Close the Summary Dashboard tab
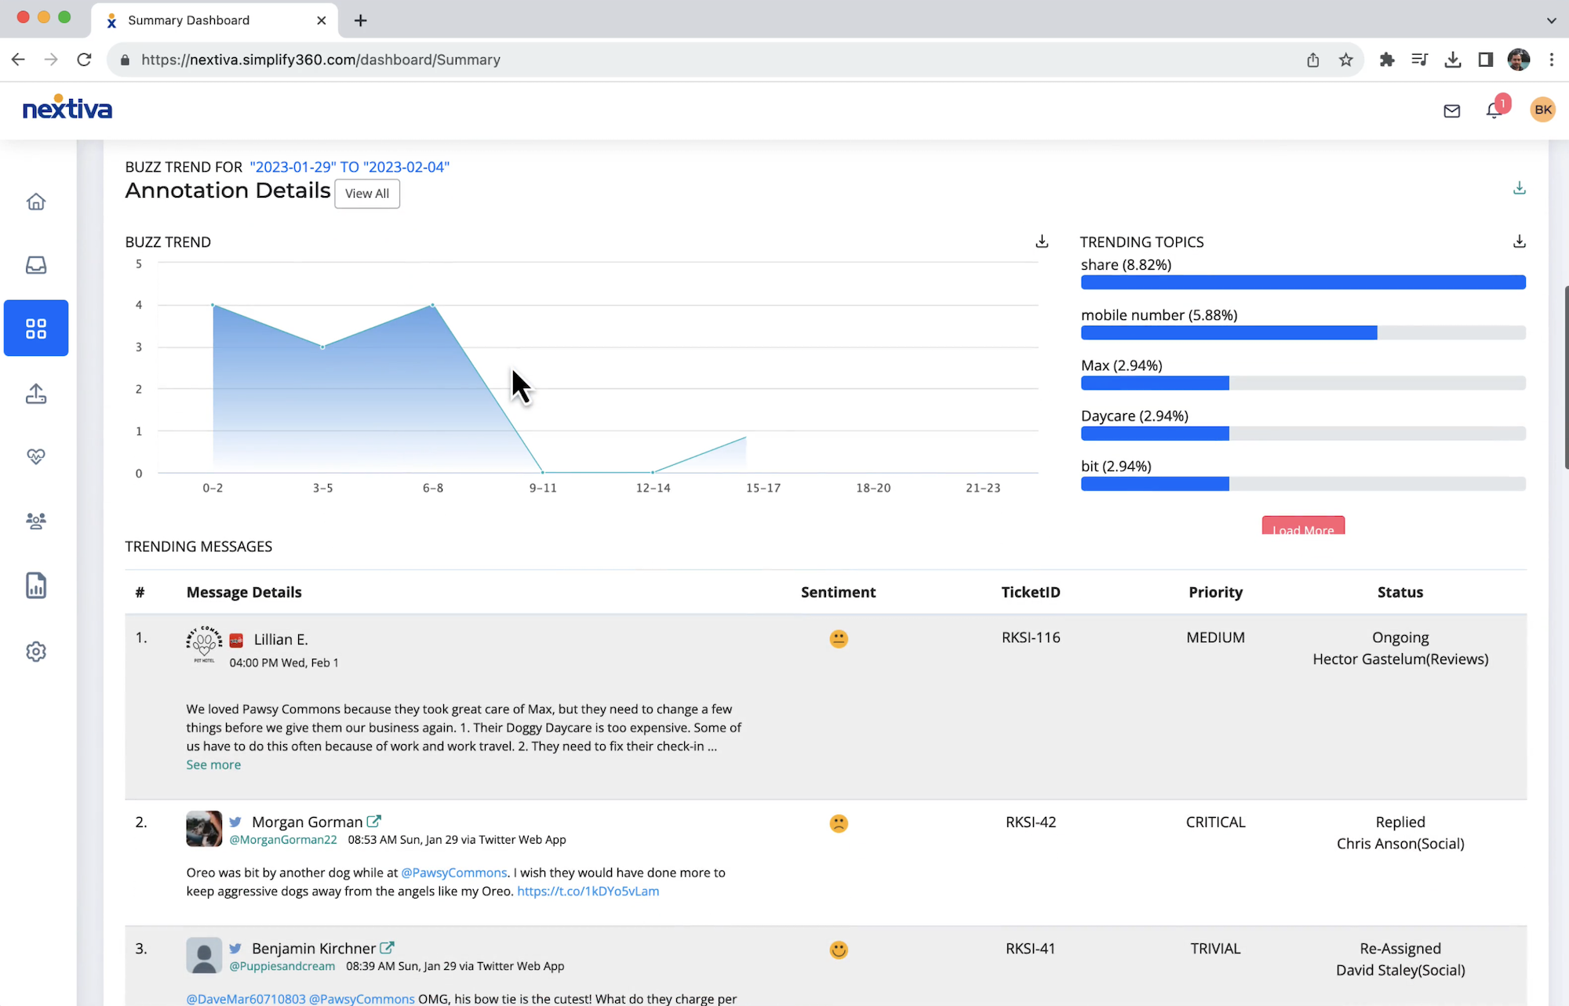Image resolution: width=1569 pixels, height=1006 pixels. coord(321,20)
